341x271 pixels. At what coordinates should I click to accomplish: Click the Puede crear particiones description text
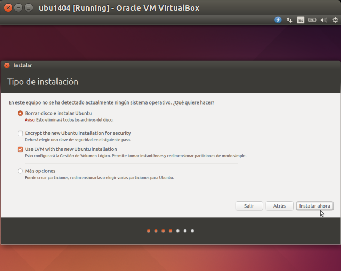pos(99,178)
